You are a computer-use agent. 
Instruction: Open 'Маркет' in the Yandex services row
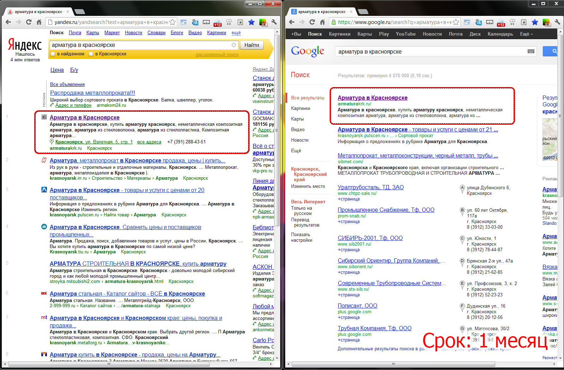click(112, 33)
